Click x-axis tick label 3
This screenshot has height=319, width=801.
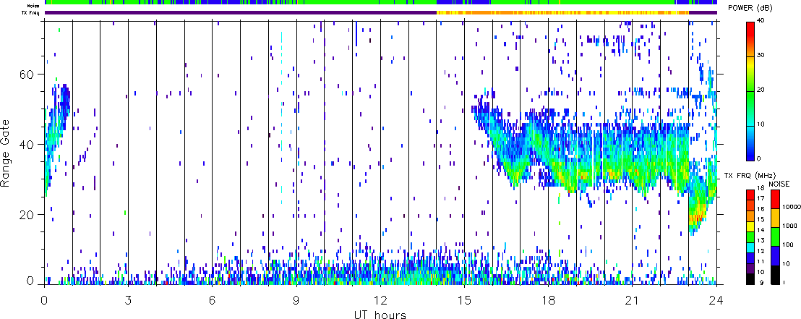129,299
